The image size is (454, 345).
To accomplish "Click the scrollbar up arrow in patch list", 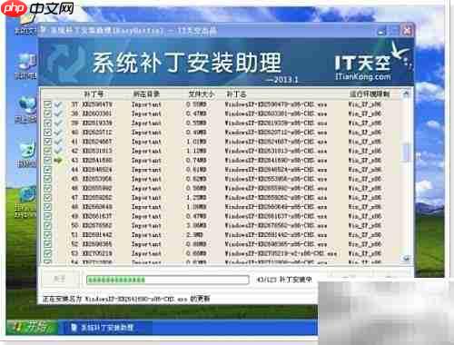I will pyautogui.click(x=406, y=94).
